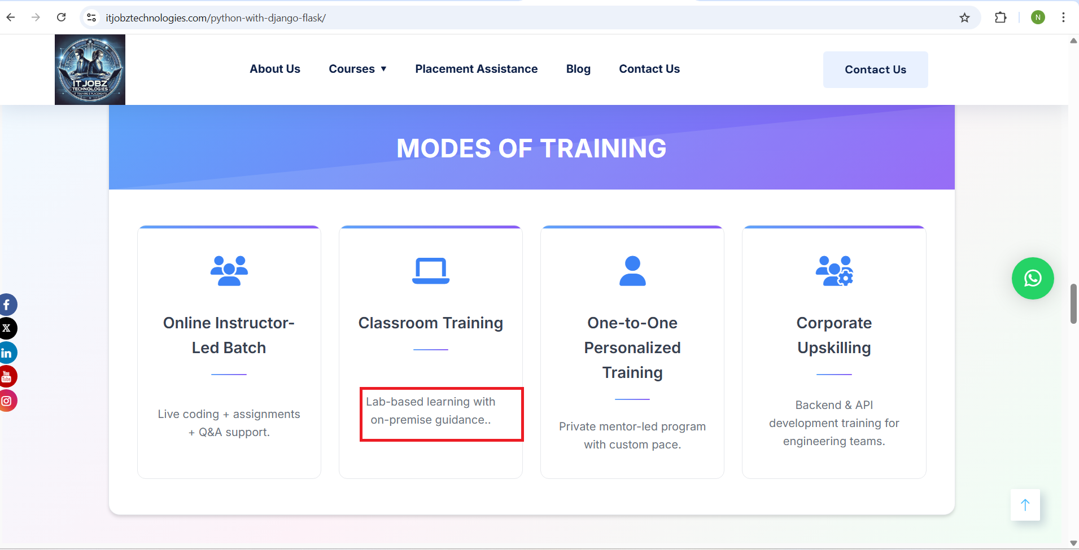Open the X (Twitter) sidebar icon

pyautogui.click(x=7, y=328)
